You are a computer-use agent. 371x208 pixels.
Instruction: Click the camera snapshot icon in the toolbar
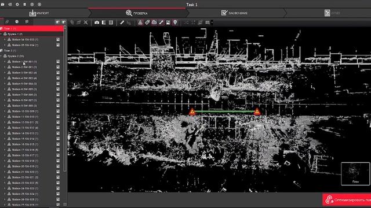97,23
